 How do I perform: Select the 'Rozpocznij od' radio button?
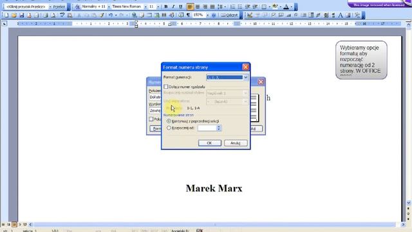pyautogui.click(x=169, y=128)
